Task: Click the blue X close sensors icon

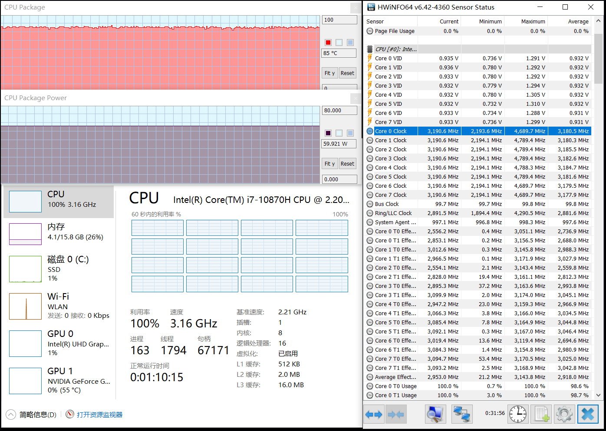Action: (588, 415)
